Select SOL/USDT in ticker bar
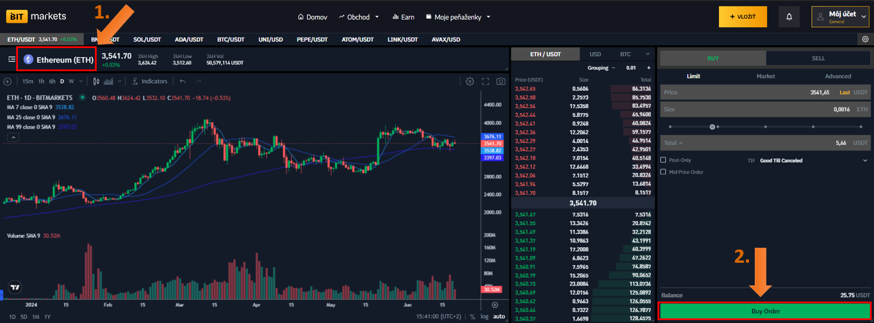874x323 pixels. tap(147, 39)
